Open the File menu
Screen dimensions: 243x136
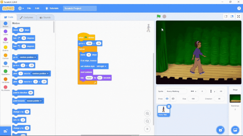pos(29,8)
